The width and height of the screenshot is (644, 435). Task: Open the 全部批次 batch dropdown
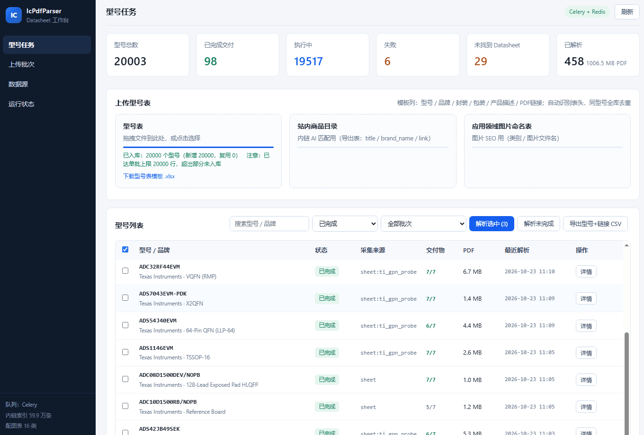[x=423, y=224]
